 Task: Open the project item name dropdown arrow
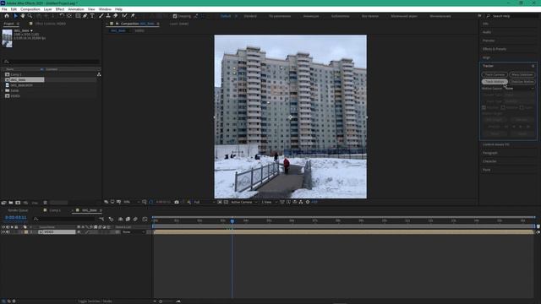tap(31, 30)
